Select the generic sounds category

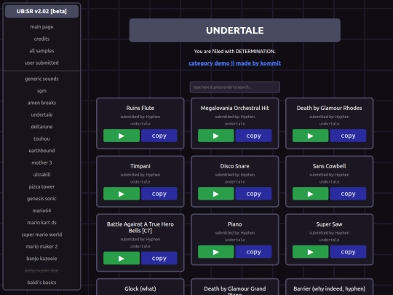coord(41,79)
